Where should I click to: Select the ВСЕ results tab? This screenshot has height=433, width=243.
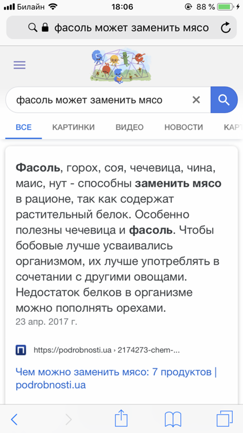click(x=24, y=127)
